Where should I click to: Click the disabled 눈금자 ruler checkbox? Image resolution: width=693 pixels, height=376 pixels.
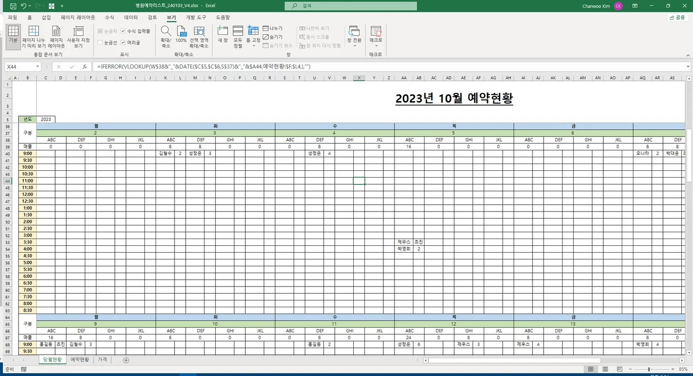(100, 31)
